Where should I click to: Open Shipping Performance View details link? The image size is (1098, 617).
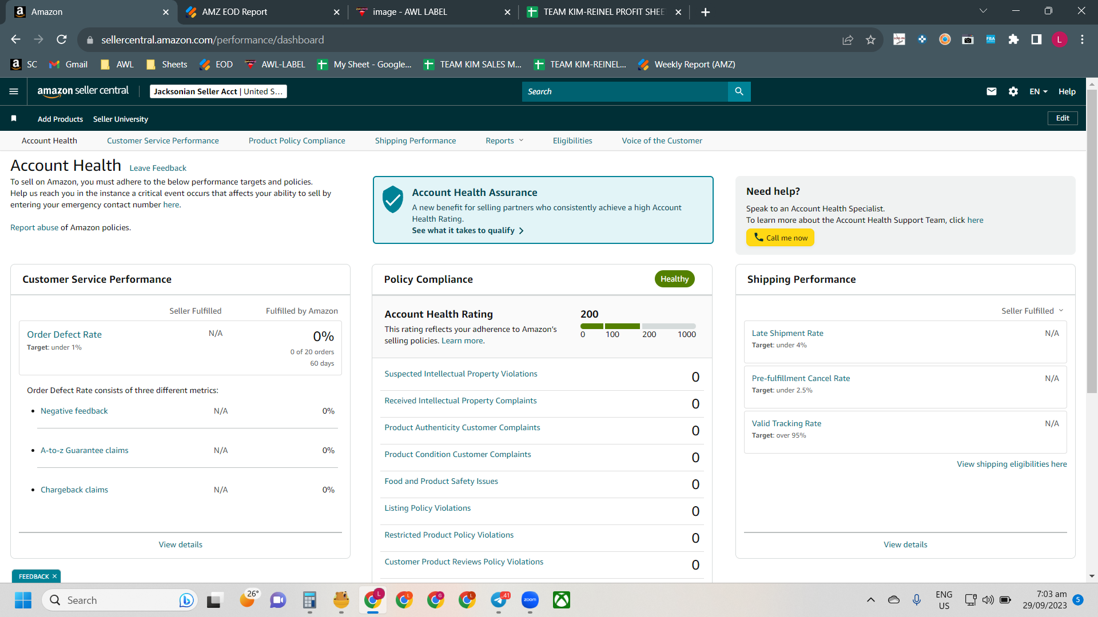(905, 544)
